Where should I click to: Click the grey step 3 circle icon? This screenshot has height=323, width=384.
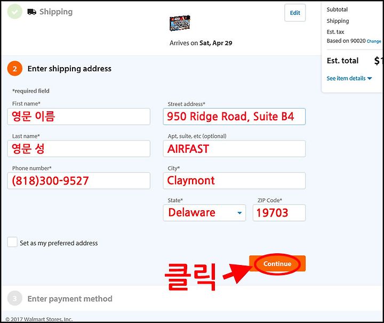point(15,299)
